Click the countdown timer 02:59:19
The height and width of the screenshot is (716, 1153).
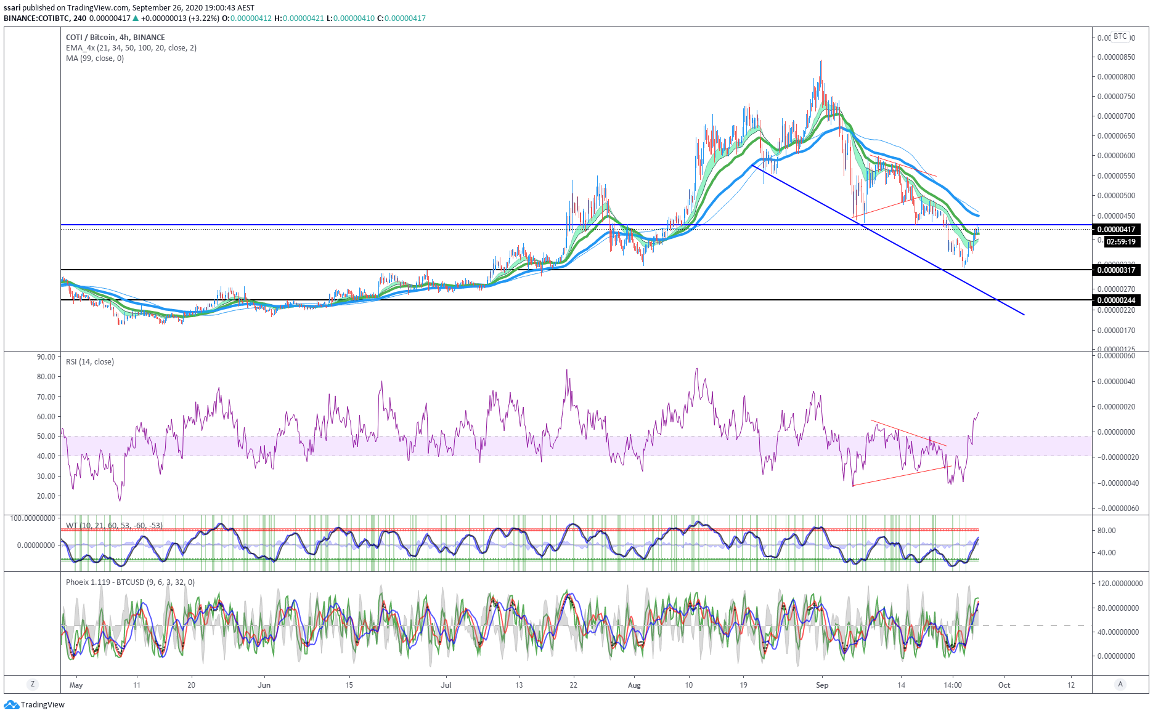(1121, 241)
